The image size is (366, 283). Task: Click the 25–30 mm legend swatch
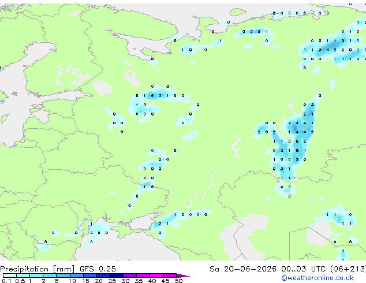[116, 275]
